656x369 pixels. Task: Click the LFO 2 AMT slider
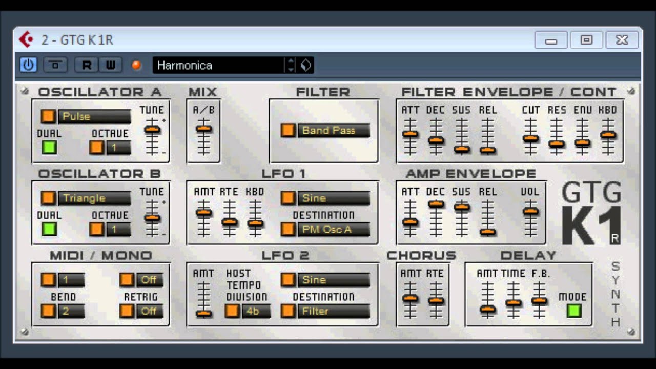(x=204, y=300)
